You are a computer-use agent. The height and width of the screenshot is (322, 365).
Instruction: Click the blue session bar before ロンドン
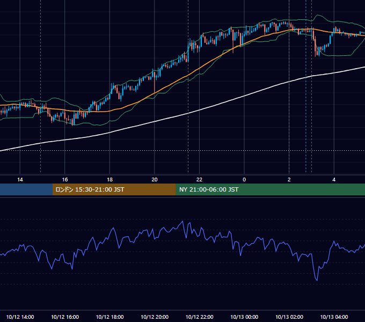pos(26,189)
